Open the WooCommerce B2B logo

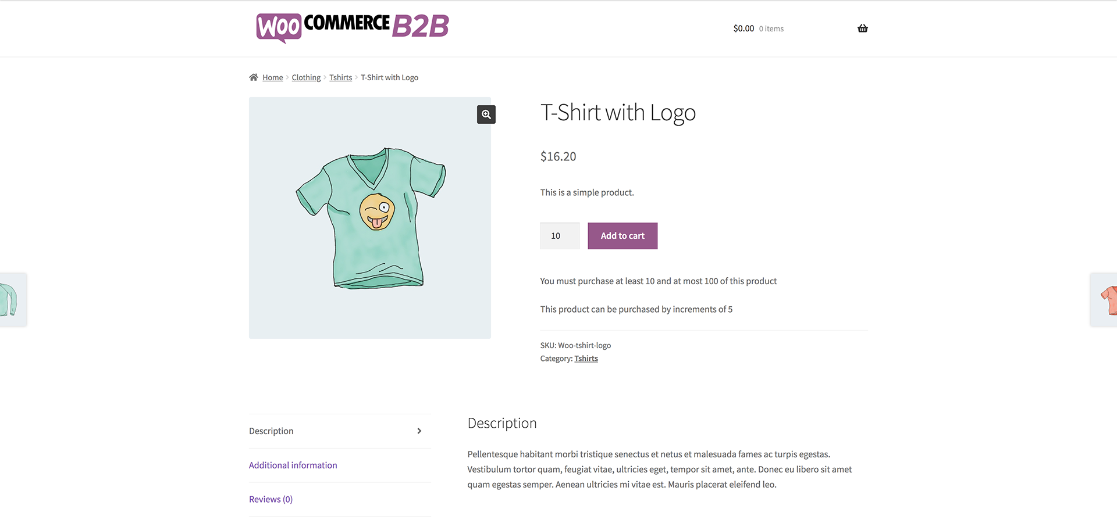tap(353, 27)
